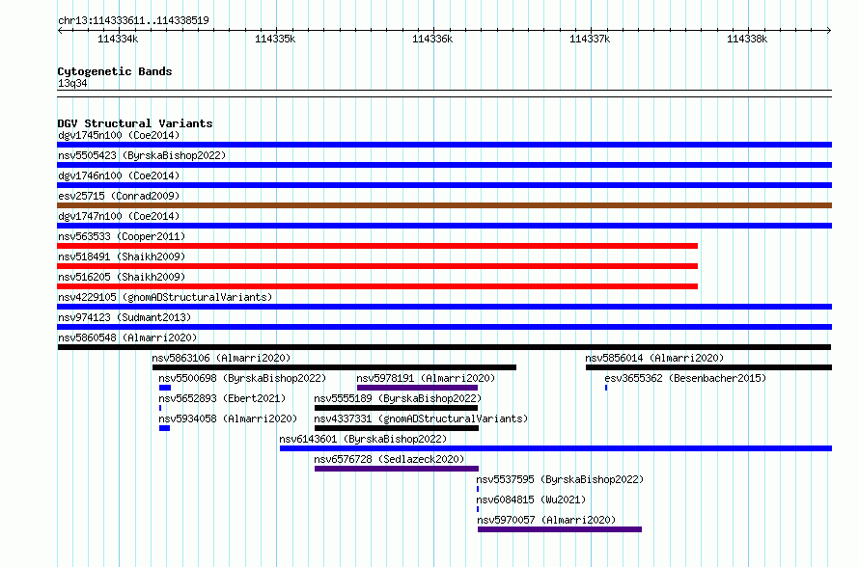Open nsv5978191 (Almarri2020) label
This screenshot has width=859, height=567.
pyautogui.click(x=426, y=378)
